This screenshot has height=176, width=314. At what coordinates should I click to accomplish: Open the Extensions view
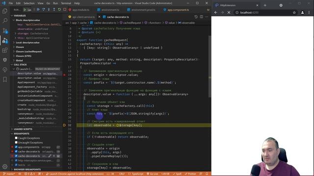[5, 50]
